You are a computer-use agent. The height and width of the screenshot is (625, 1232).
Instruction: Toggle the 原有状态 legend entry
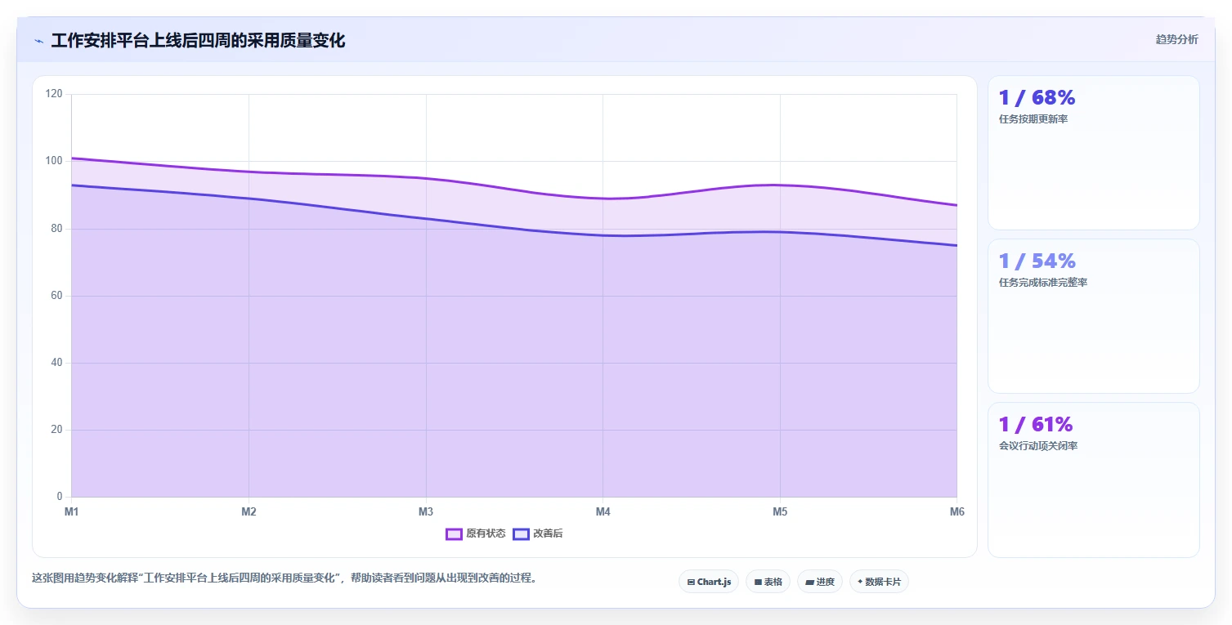click(x=476, y=533)
